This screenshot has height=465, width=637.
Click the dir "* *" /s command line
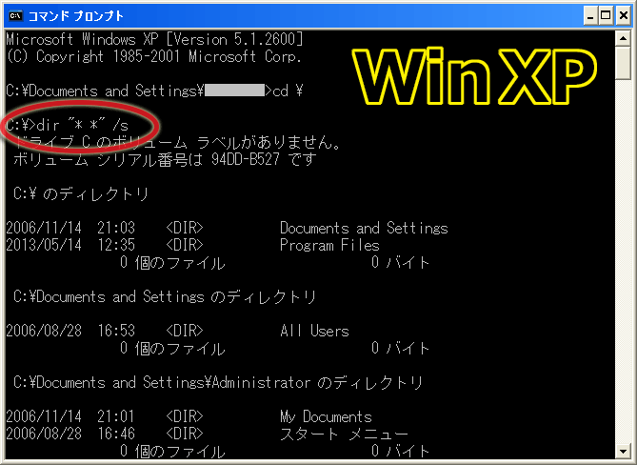click(x=68, y=125)
